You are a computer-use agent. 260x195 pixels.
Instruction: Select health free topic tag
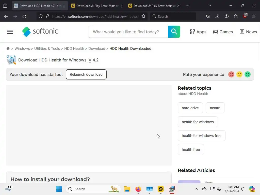pyautogui.click(x=191, y=150)
